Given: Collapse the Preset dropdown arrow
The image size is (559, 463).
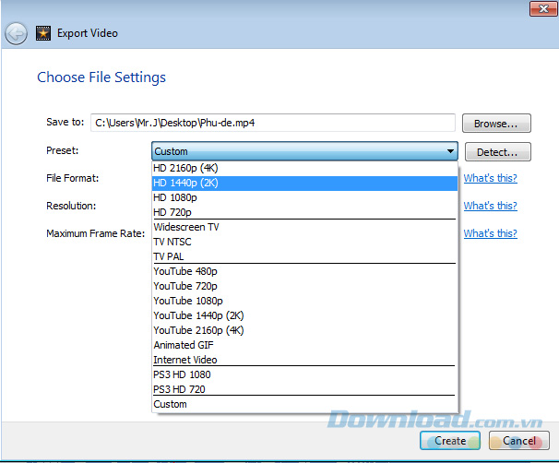Looking at the screenshot, I should click(449, 151).
